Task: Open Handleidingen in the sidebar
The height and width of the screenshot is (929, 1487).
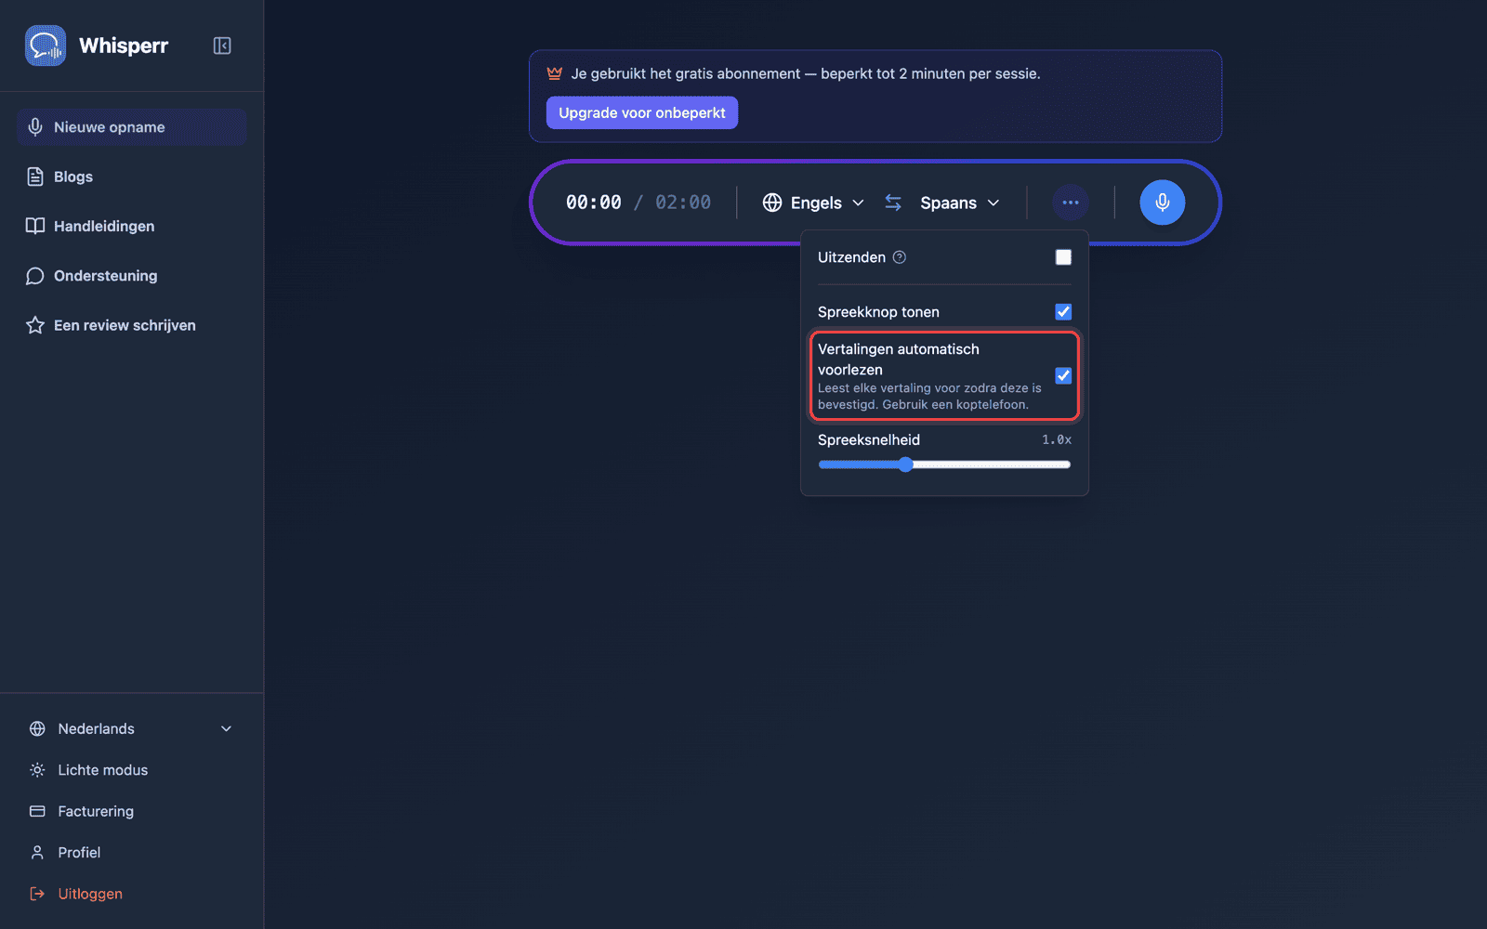Action: click(131, 226)
